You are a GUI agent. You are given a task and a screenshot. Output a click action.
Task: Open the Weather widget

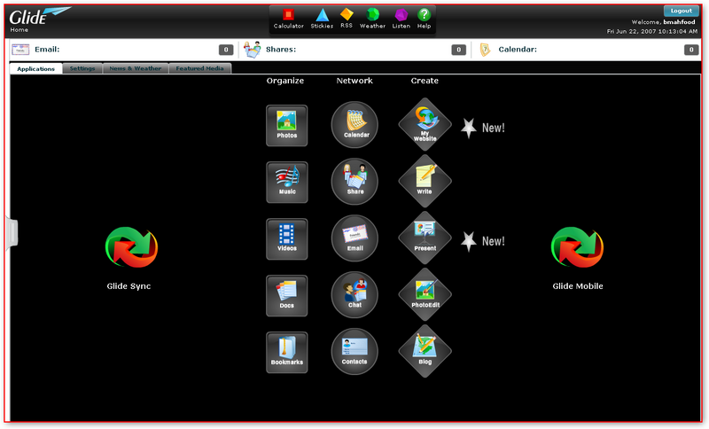(x=372, y=19)
